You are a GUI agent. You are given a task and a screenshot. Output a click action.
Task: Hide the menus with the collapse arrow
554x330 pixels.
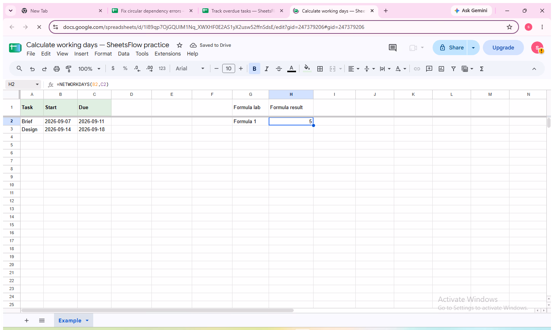click(x=534, y=69)
